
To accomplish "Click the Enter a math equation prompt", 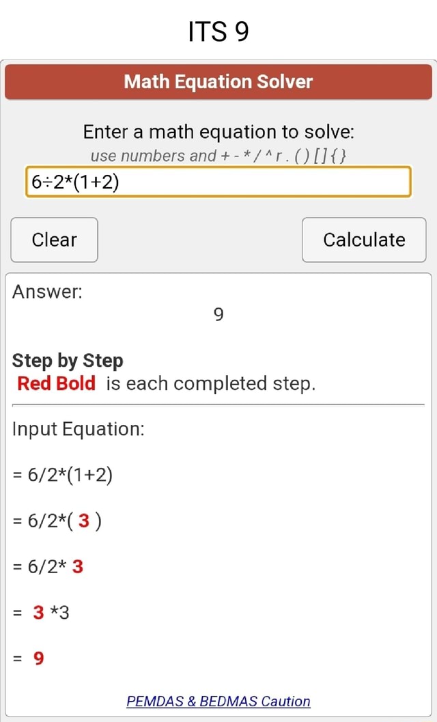I will 218,132.
